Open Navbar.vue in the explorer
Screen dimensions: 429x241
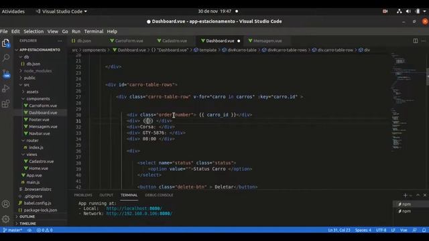(x=40, y=134)
